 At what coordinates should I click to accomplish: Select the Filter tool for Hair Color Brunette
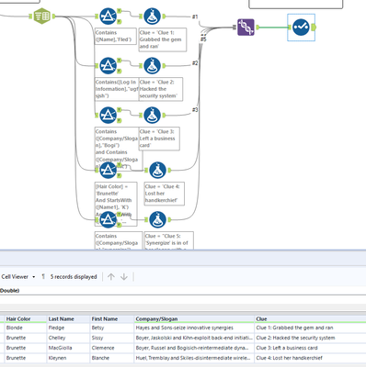(x=108, y=170)
